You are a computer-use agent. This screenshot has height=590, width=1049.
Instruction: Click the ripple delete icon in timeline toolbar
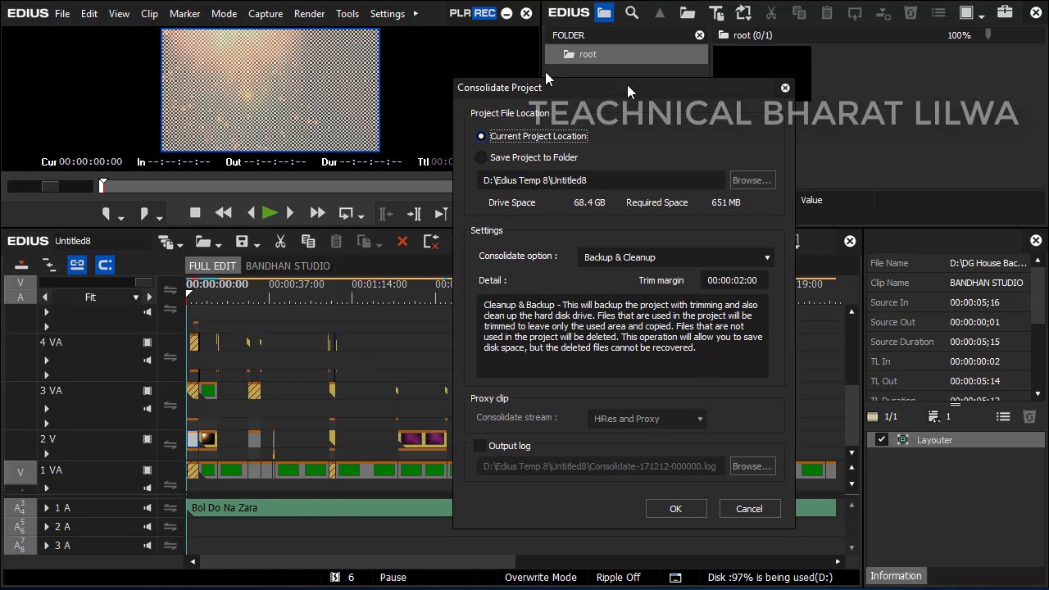(x=430, y=242)
